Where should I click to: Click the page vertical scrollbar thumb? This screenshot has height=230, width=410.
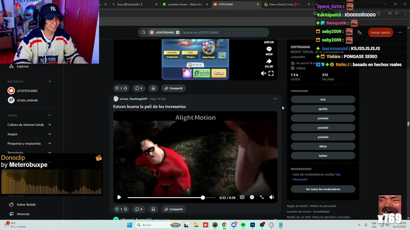pos(408,124)
